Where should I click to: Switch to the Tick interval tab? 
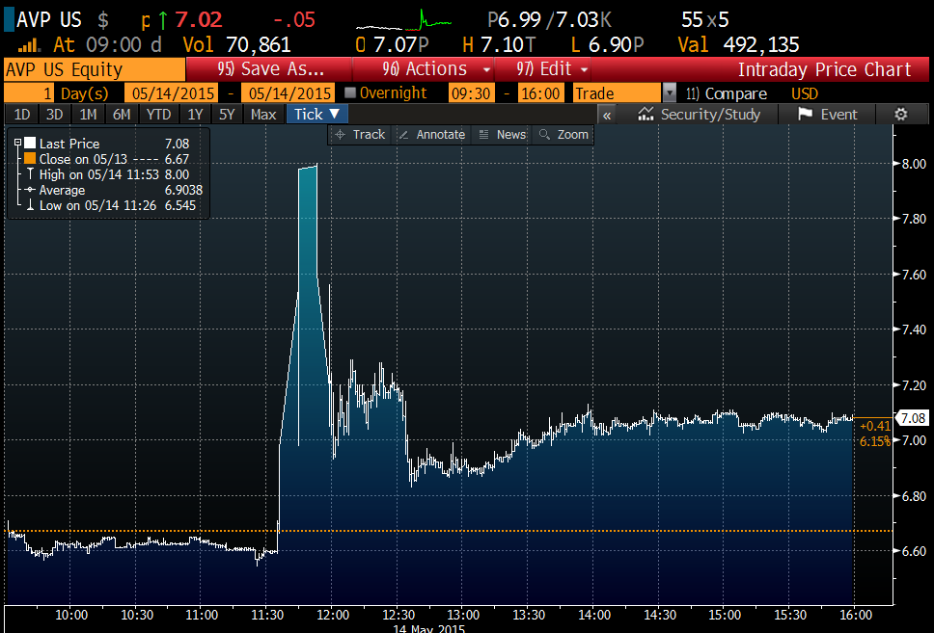pyautogui.click(x=315, y=114)
